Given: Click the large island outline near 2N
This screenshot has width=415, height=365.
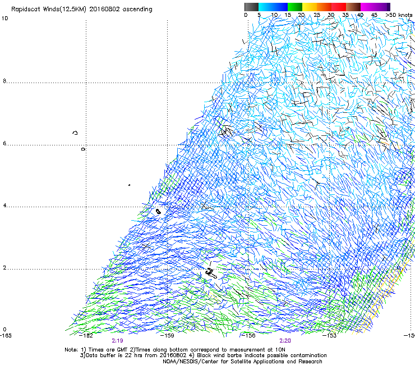Looking at the screenshot, I should pyautogui.click(x=211, y=273).
